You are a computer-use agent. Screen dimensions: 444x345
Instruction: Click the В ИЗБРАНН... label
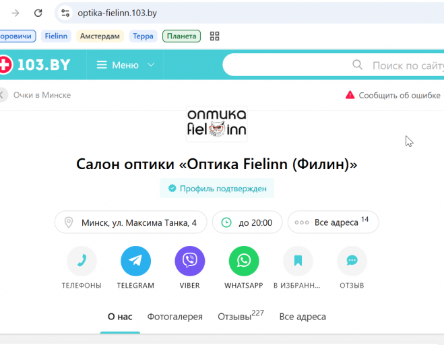pyautogui.click(x=296, y=286)
